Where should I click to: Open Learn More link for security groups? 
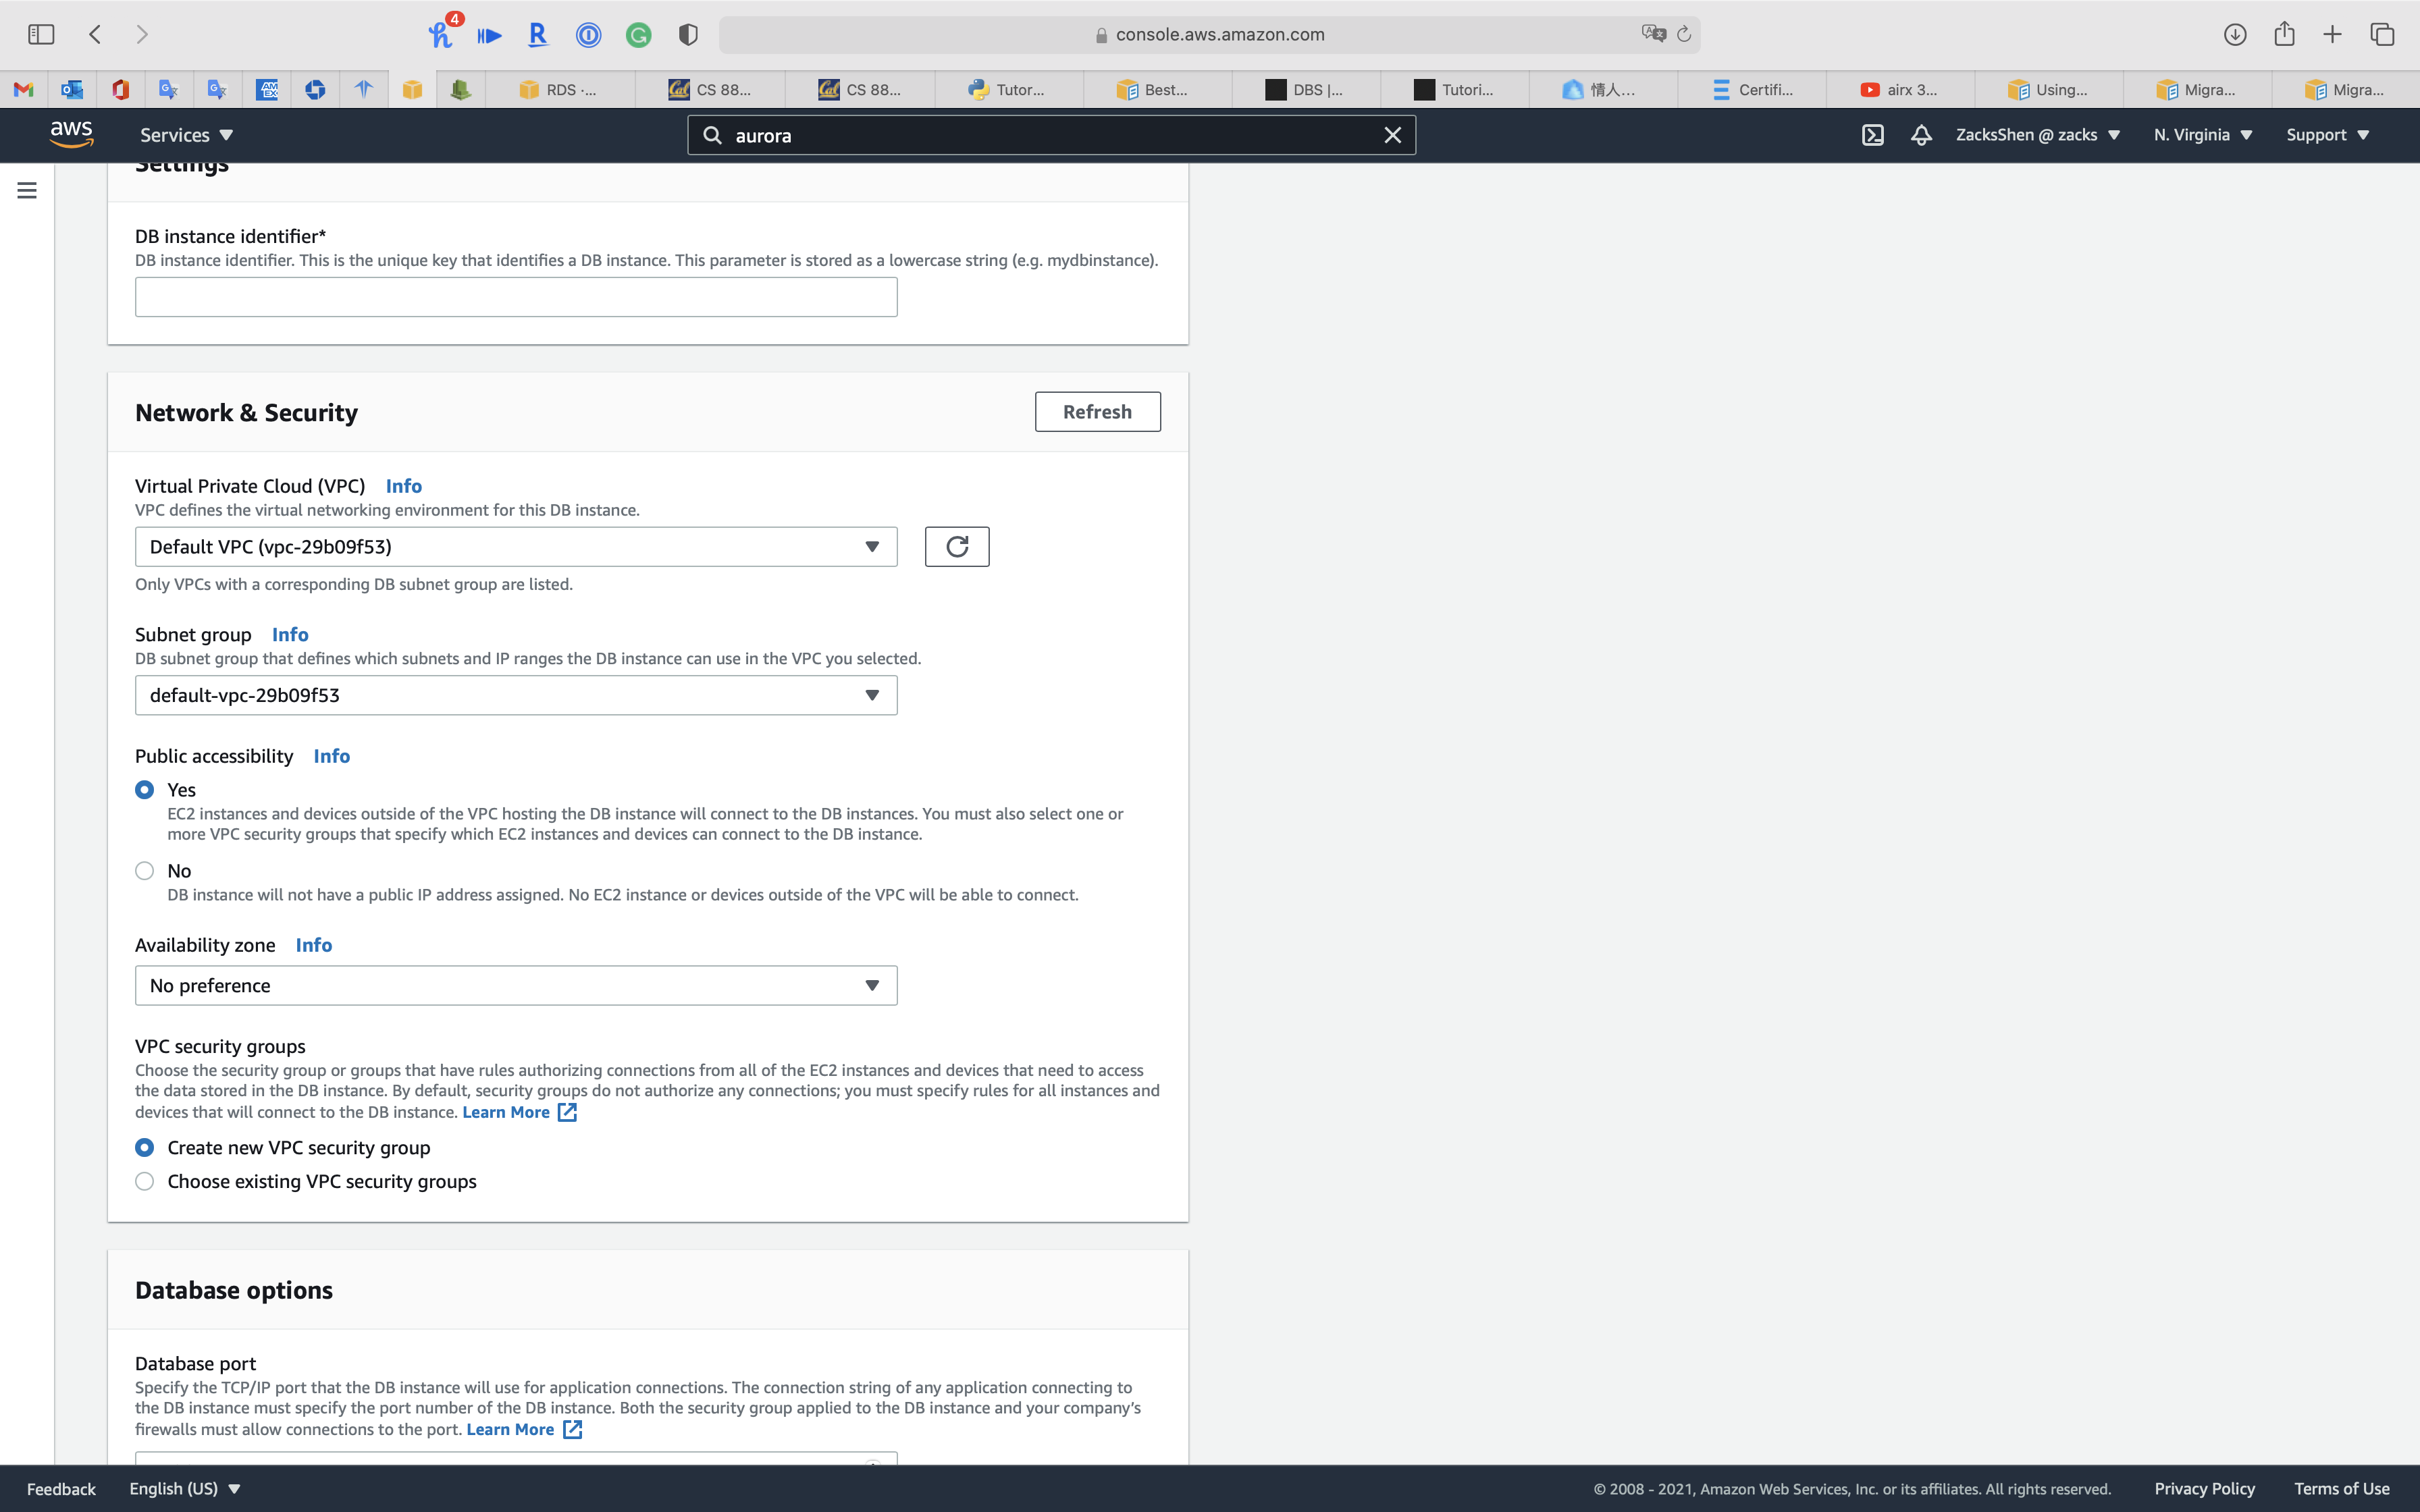[x=507, y=1113]
